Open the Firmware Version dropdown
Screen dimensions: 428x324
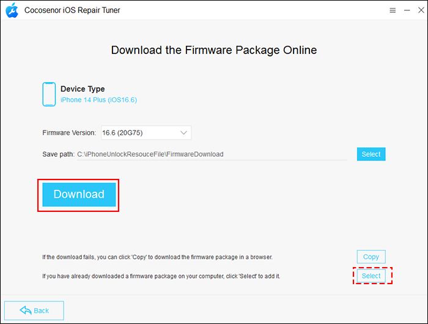click(x=146, y=133)
